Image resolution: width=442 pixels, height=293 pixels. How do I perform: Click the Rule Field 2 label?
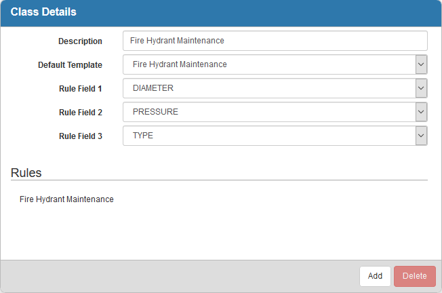coord(81,113)
